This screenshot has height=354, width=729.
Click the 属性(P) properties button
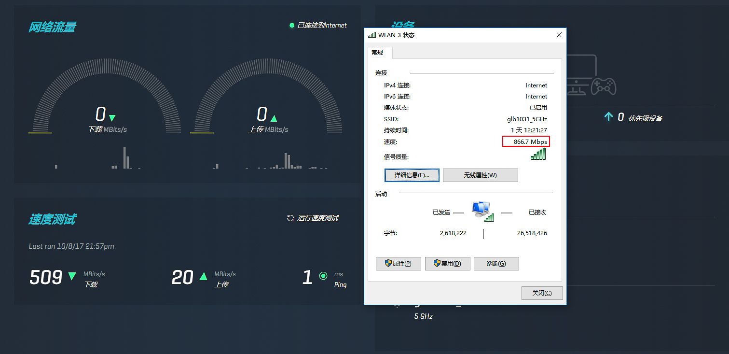pos(398,264)
